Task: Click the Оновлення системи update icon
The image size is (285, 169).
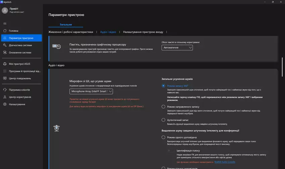Action: [5, 52]
